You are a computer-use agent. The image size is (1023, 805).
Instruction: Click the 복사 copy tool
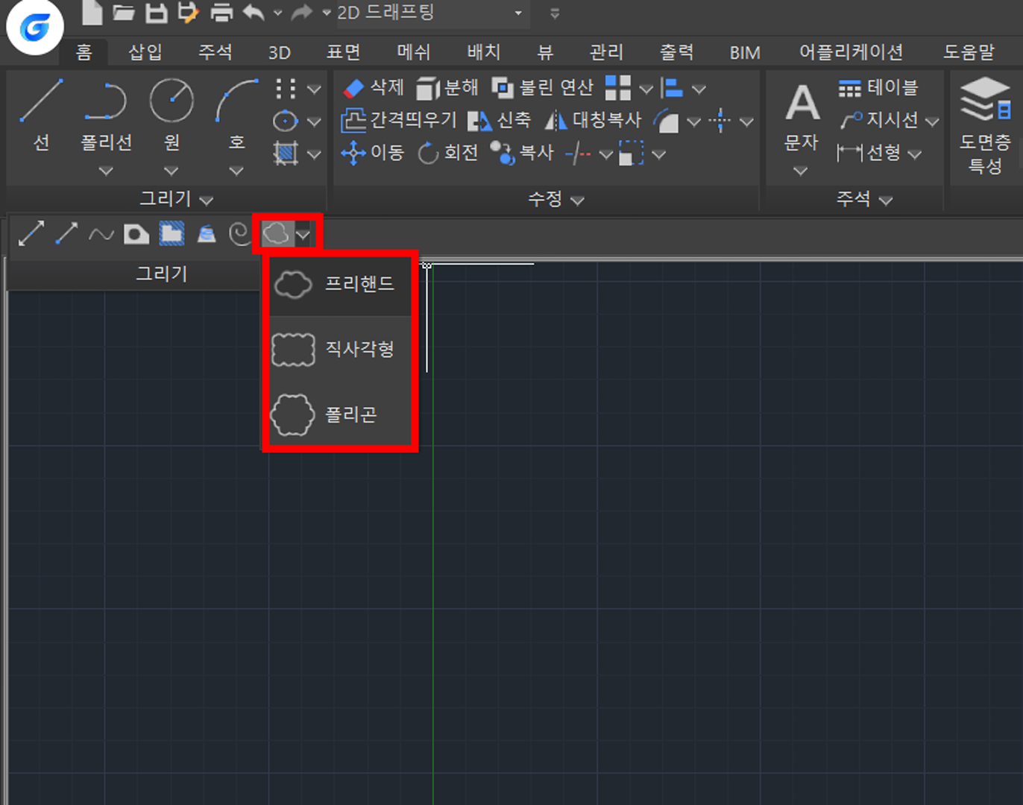pos(522,153)
